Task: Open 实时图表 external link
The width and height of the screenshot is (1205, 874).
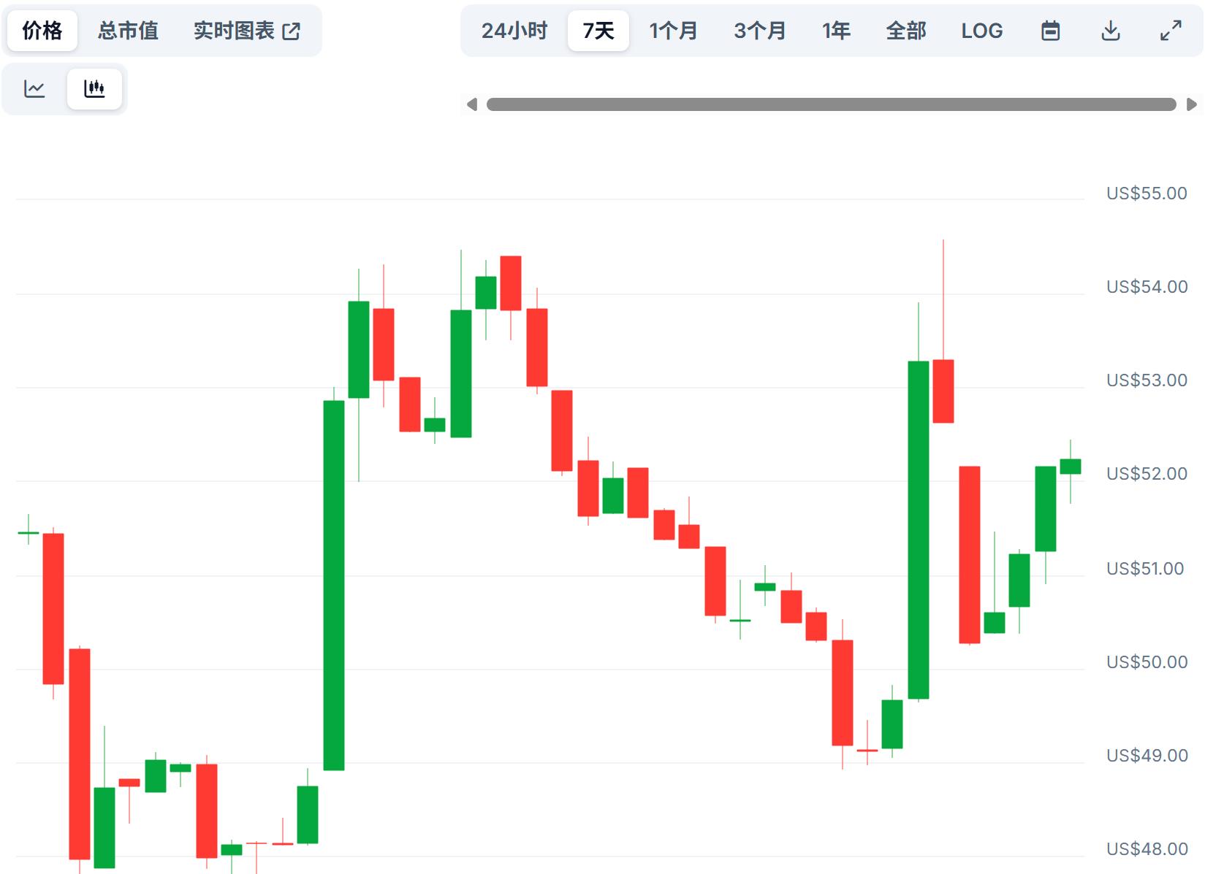Action: click(247, 31)
